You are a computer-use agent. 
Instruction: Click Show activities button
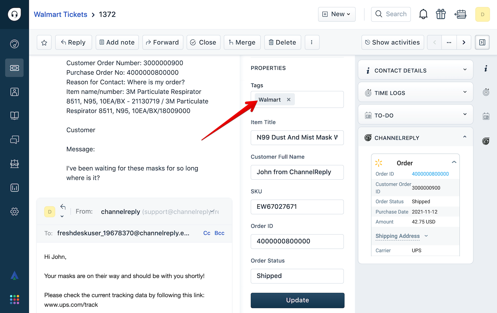(x=393, y=42)
